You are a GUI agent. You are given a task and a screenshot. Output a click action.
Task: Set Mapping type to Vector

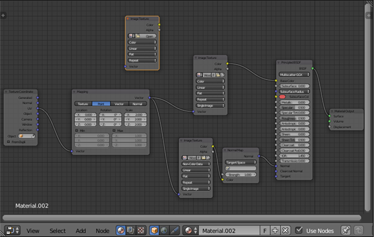[x=119, y=104]
